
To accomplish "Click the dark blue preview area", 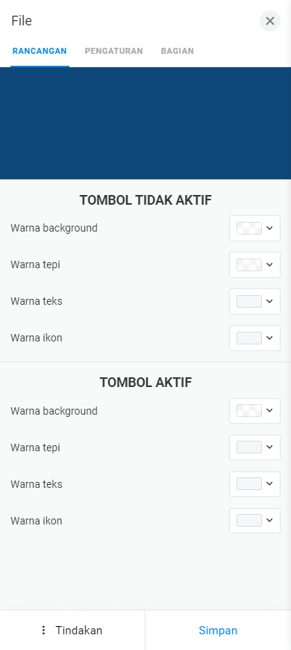I will point(145,123).
